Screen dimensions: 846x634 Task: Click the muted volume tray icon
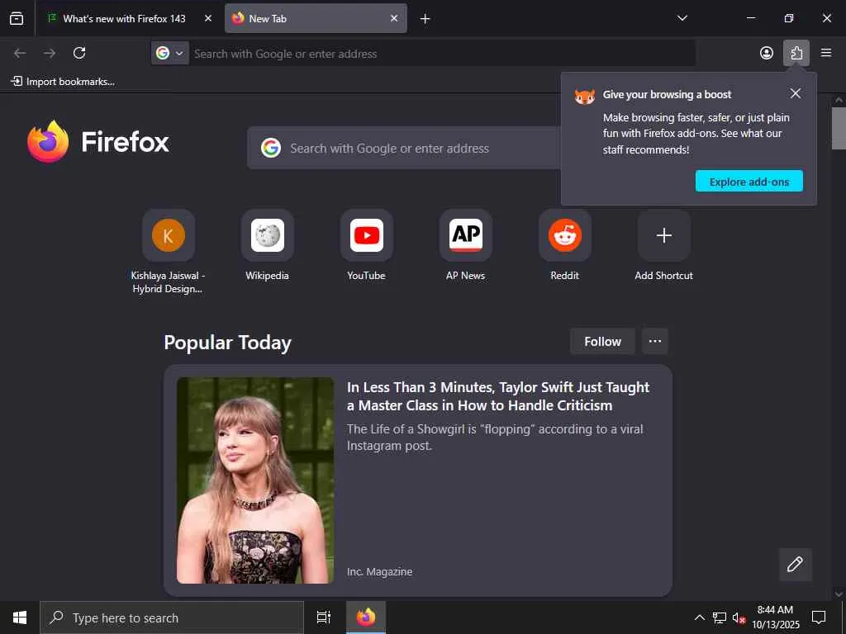coord(739,617)
